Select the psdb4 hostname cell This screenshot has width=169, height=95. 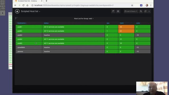tap(29, 39)
